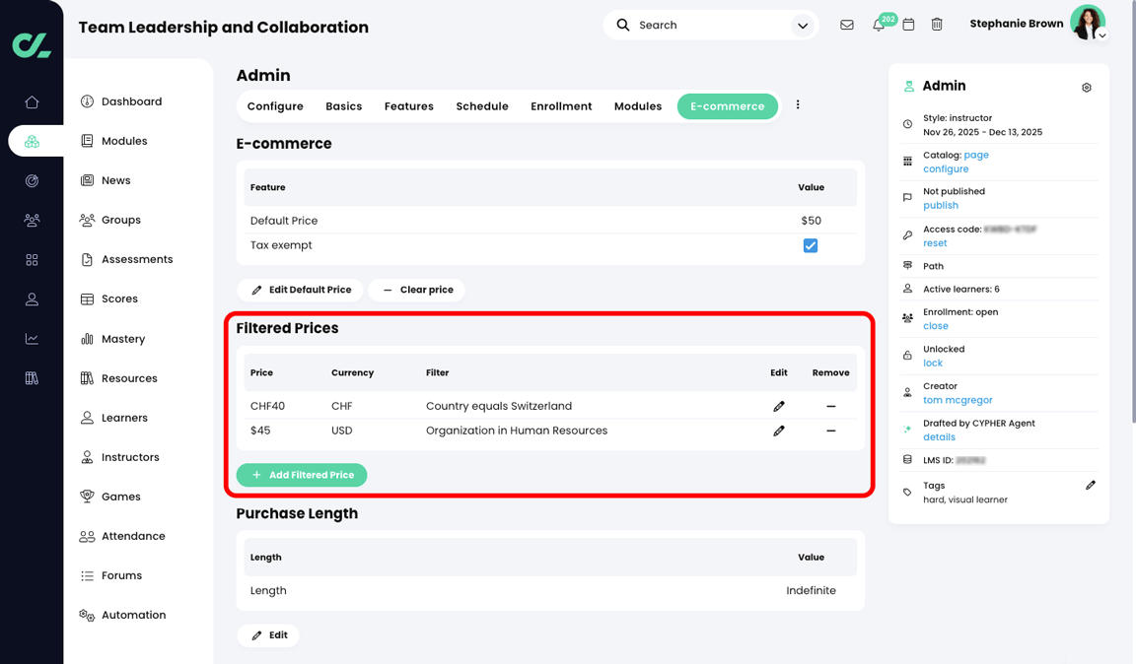Viewport: 1136px width, 664px height.
Task: Open Admin settings gear in the right panel
Action: pyautogui.click(x=1086, y=87)
